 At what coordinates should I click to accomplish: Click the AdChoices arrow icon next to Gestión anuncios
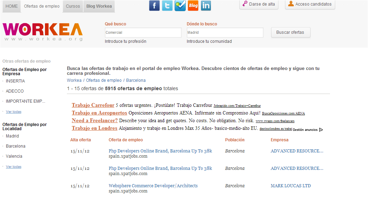click(x=321, y=130)
